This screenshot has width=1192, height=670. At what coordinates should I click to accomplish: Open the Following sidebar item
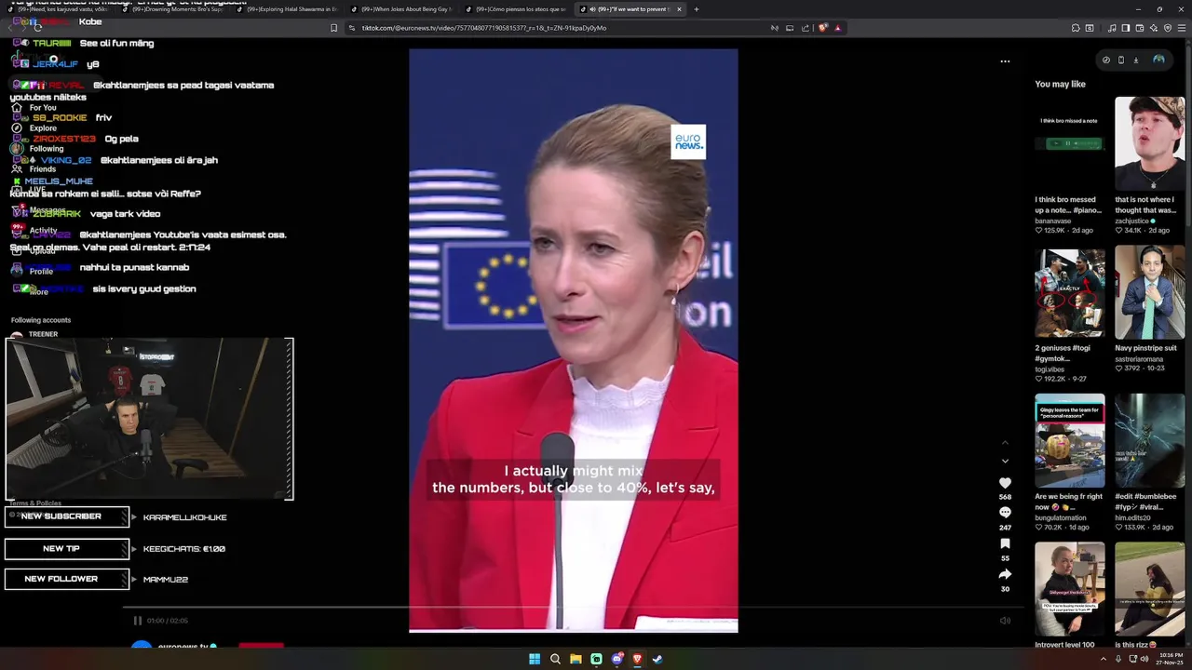(37, 149)
